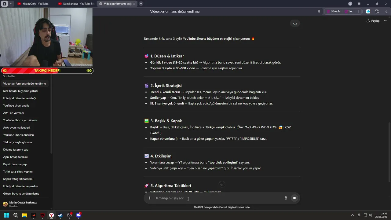The image size is (391, 220).
Task: Click the webcam overlay video
Action: [46, 37]
